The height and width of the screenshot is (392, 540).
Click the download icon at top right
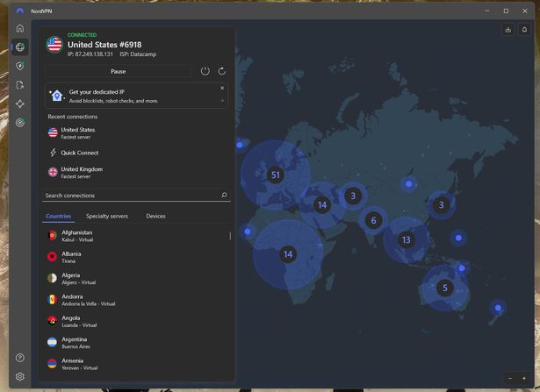click(508, 30)
